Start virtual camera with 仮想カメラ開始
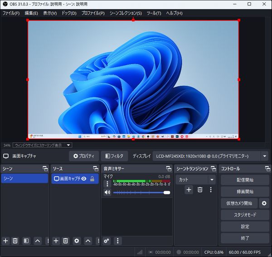The image size is (272, 257). pos(239,203)
